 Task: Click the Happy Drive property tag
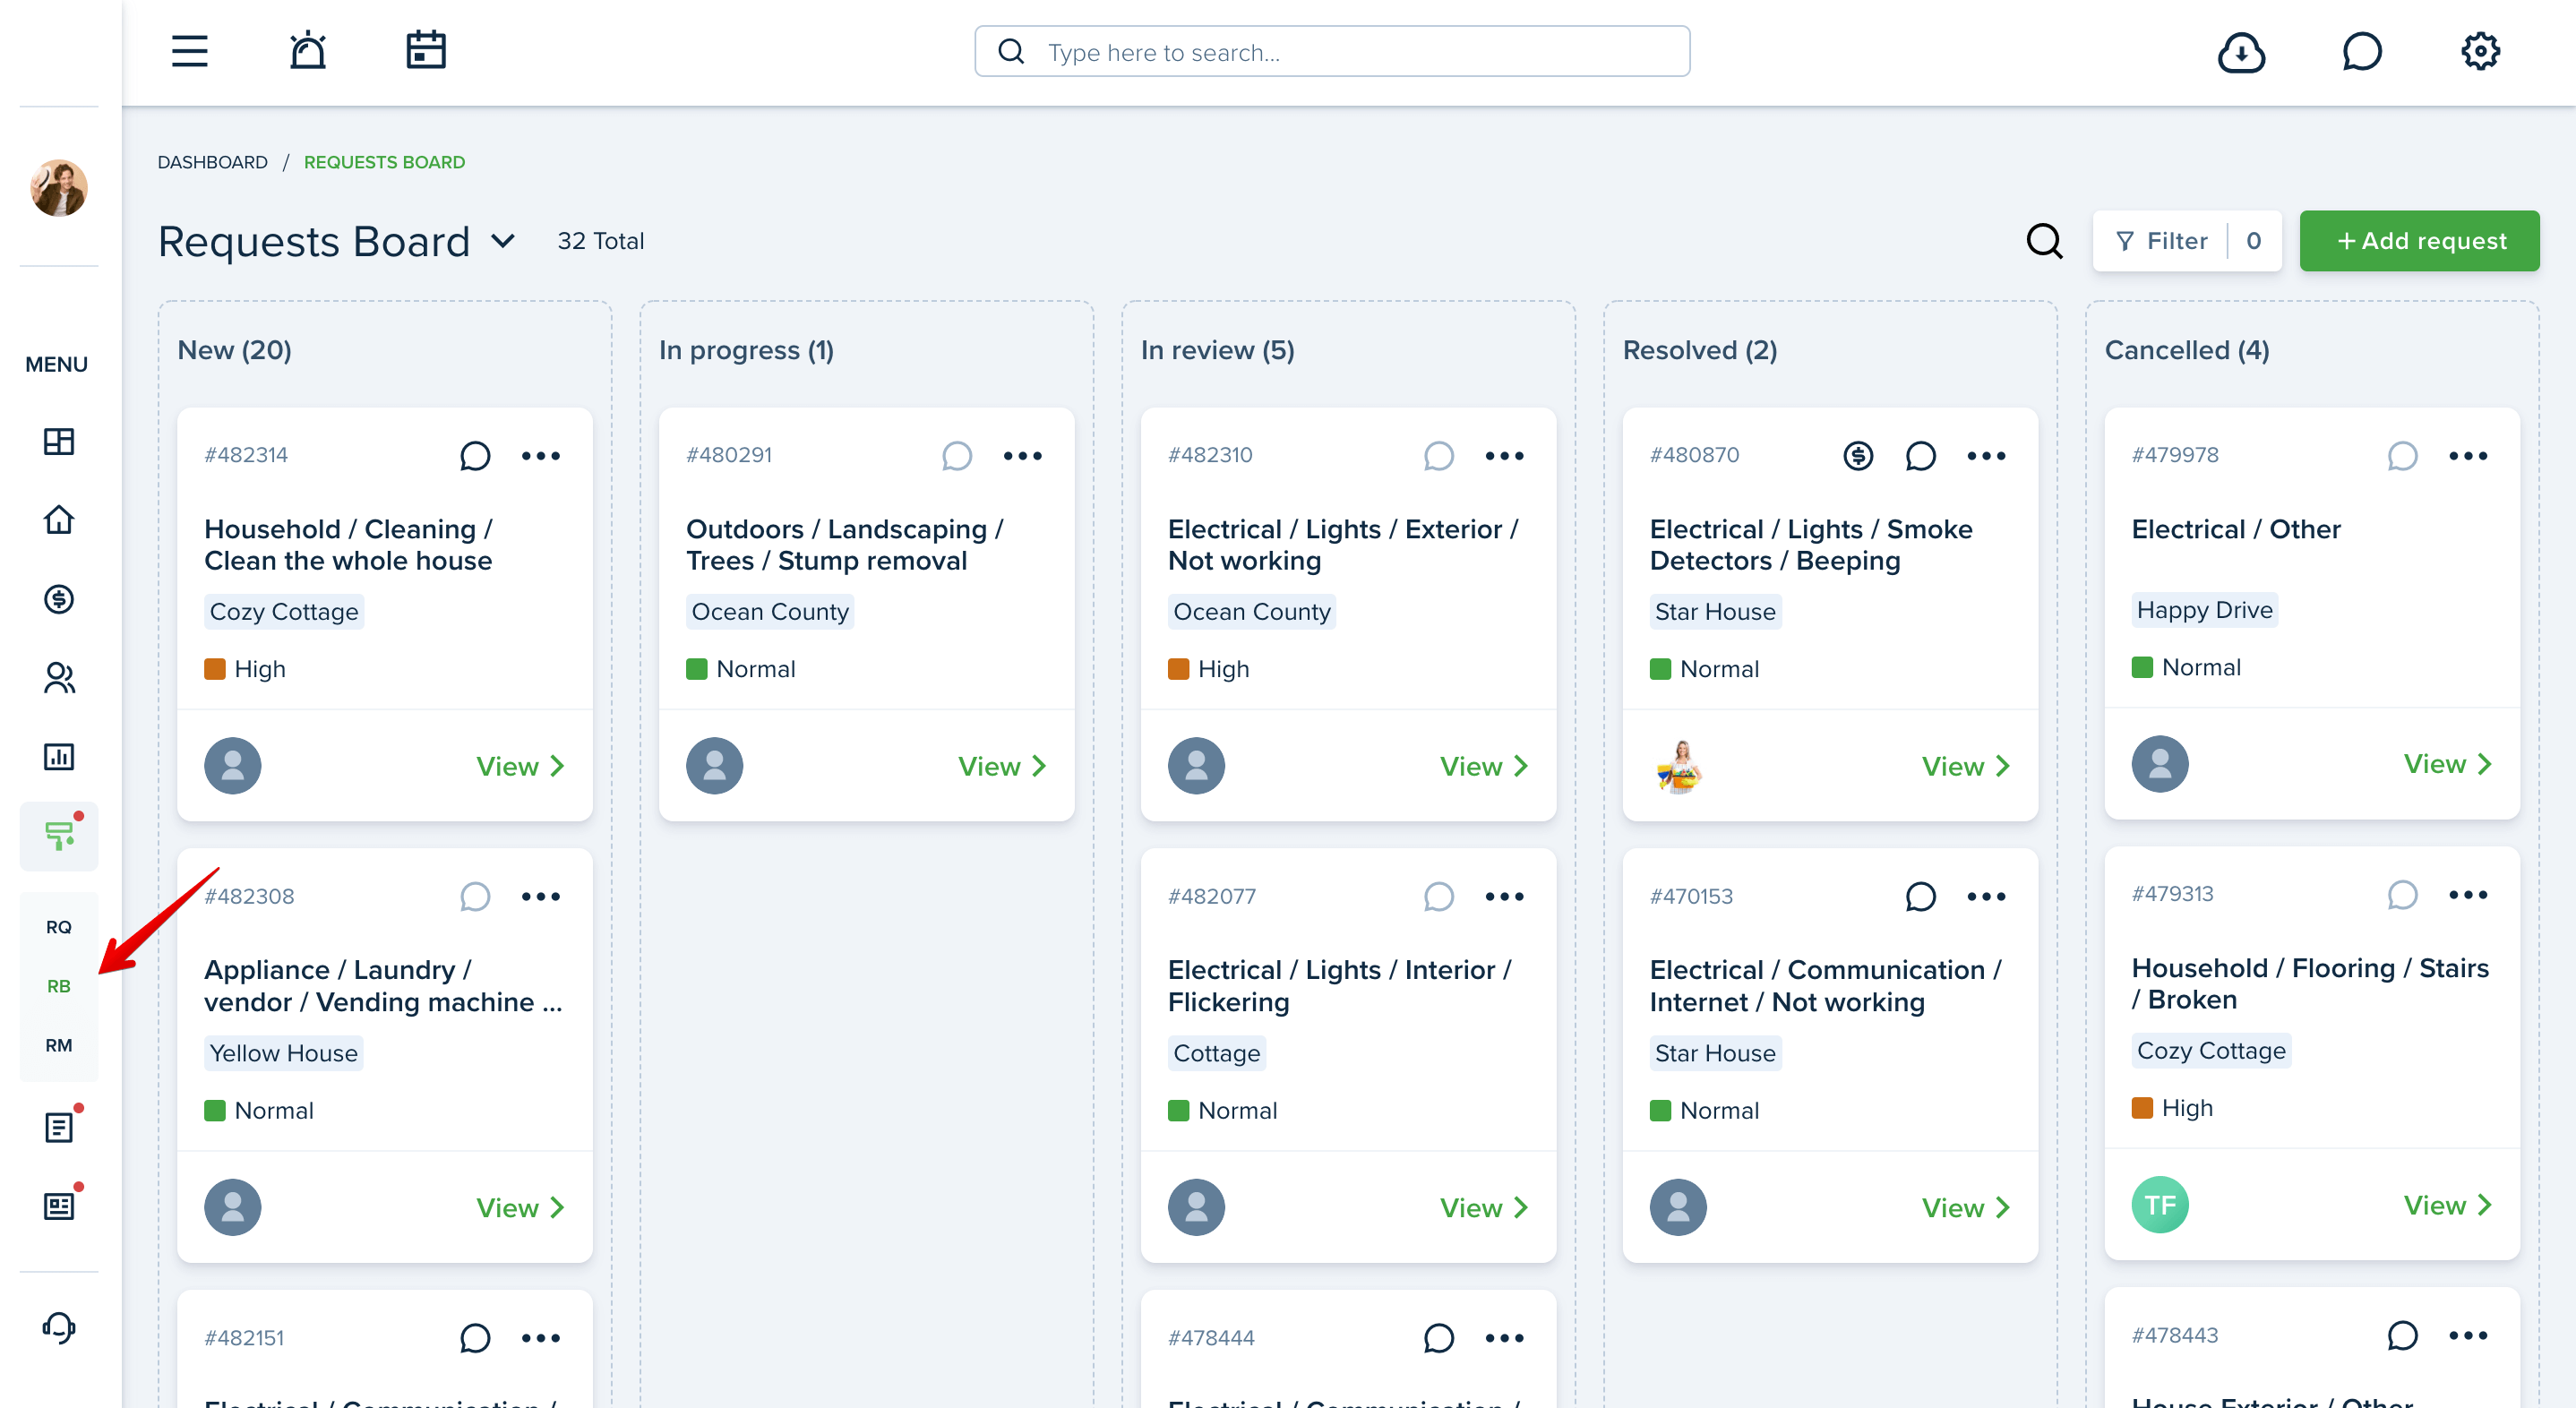pyautogui.click(x=2204, y=610)
